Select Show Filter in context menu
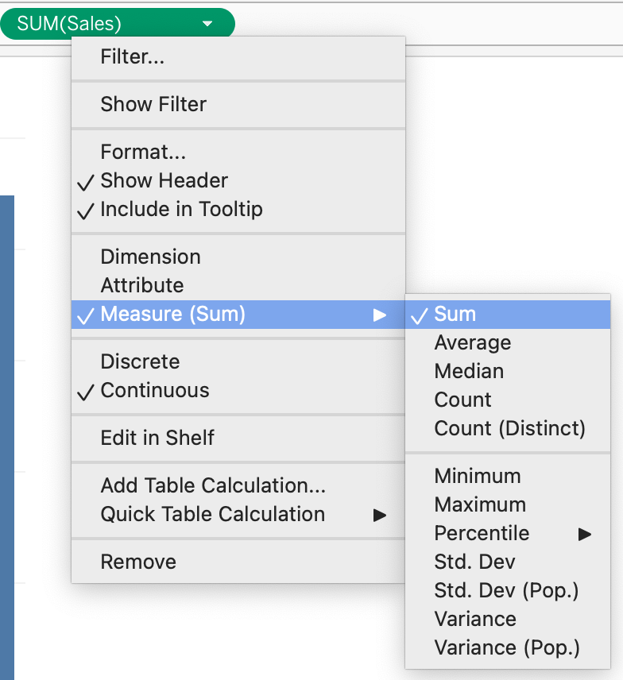 click(x=153, y=104)
